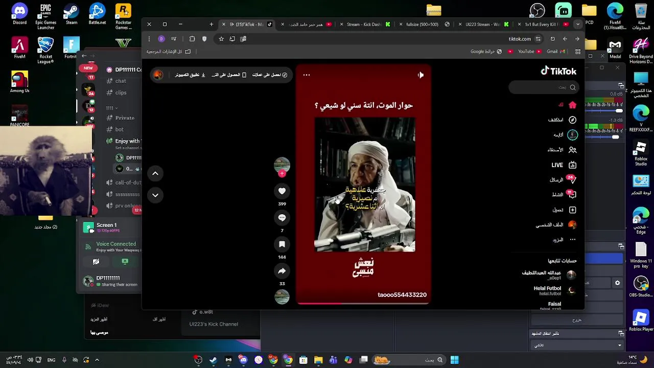The height and width of the screenshot is (368, 654).
Task: Go to next video with down arrow
Action: pyautogui.click(x=155, y=195)
